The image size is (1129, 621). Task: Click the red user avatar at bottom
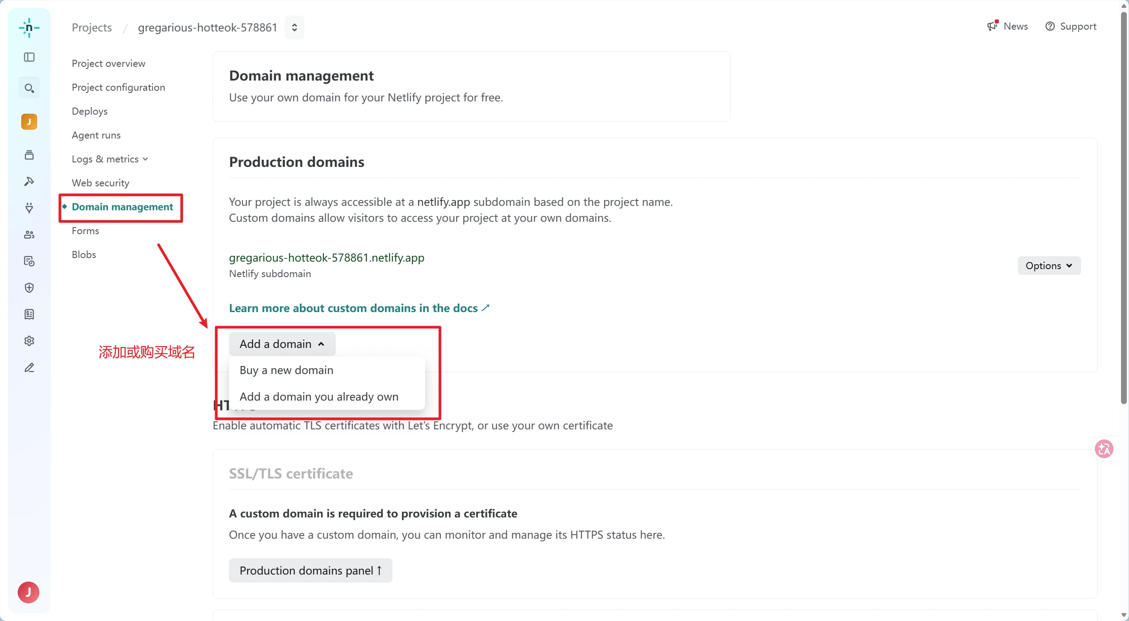tap(28, 592)
